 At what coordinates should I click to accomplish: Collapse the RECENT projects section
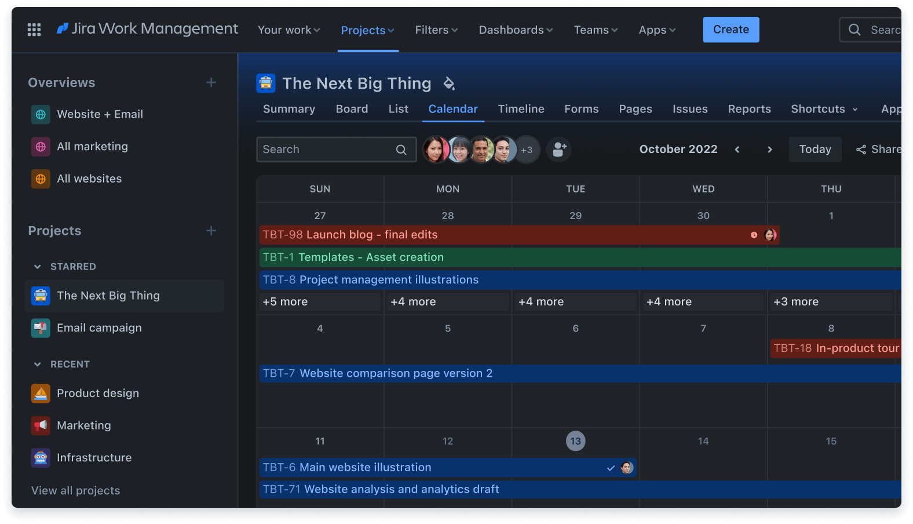click(x=38, y=364)
